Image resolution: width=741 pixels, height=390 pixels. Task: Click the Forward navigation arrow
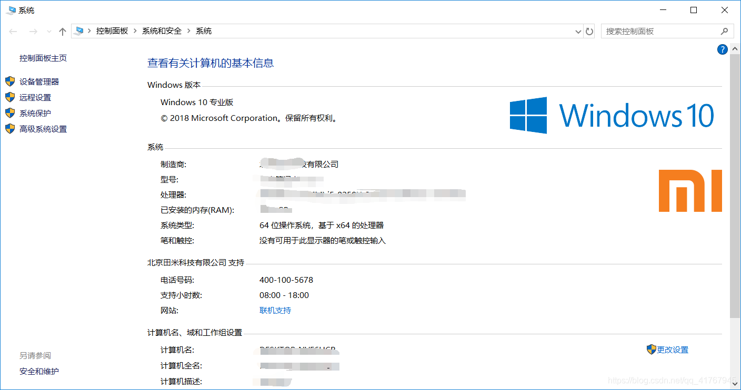(33, 32)
